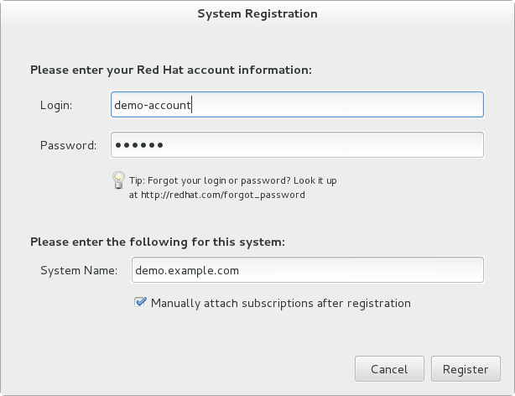Click the 'Login:' field label
The width and height of the screenshot is (515, 396).
point(57,105)
